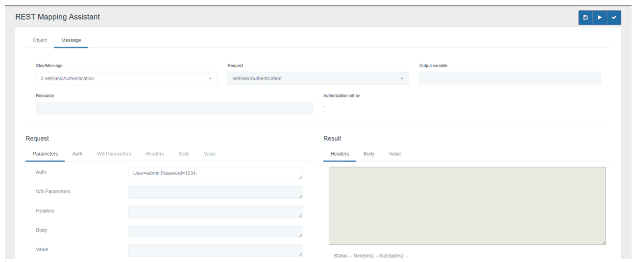Run the test with play icon
The width and height of the screenshot is (635, 262).
(x=599, y=18)
